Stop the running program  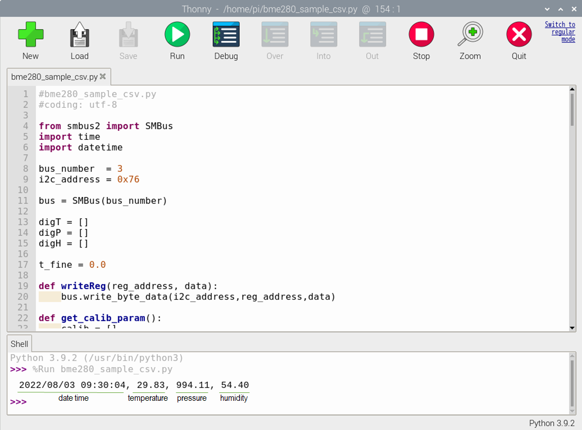click(x=421, y=35)
